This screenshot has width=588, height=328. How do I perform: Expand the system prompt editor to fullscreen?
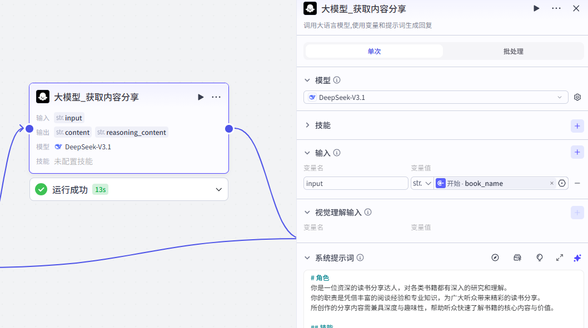point(559,258)
